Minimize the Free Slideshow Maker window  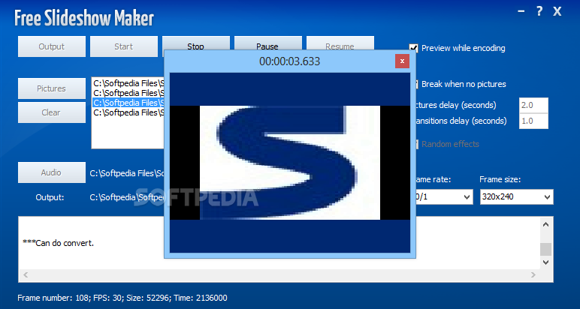[521, 12]
